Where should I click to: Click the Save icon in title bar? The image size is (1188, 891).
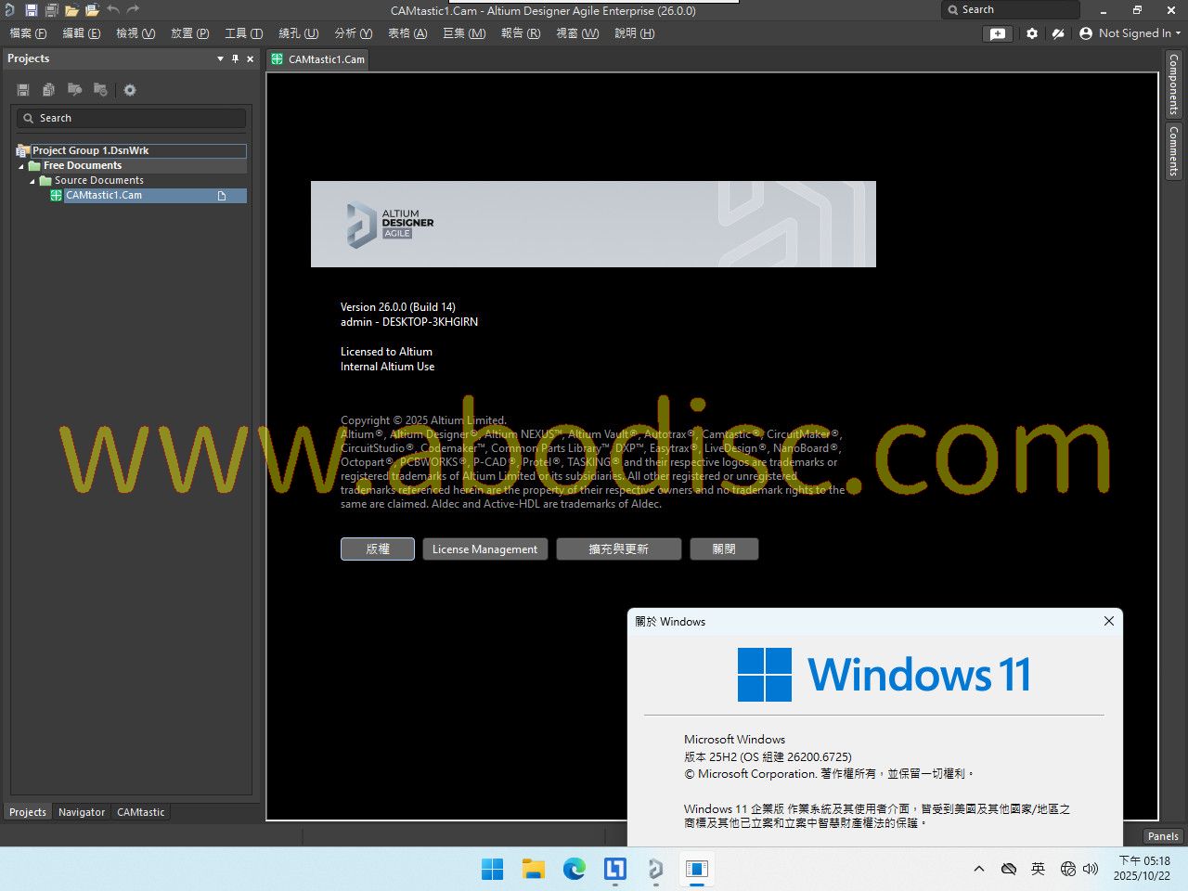pos(32,10)
